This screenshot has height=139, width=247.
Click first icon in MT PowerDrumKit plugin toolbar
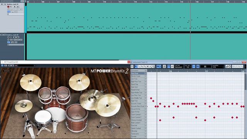tap(2, 65)
